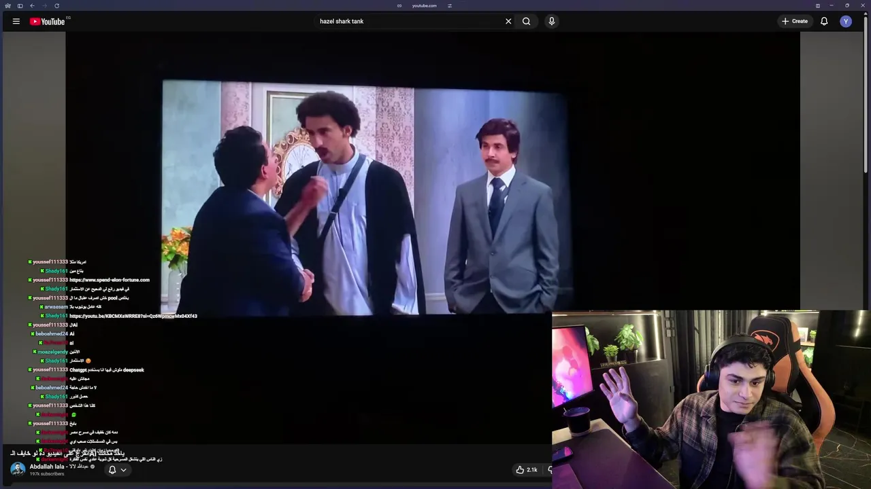Image resolution: width=871 pixels, height=489 pixels.
Task: Click the browser back arrow
Action: click(32, 5)
